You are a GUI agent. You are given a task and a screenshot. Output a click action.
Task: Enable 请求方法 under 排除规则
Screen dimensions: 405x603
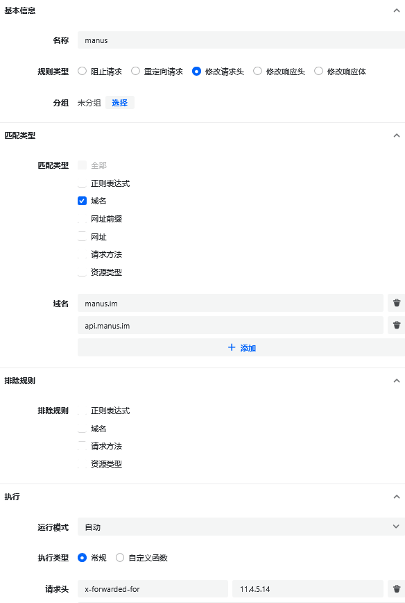(x=82, y=446)
